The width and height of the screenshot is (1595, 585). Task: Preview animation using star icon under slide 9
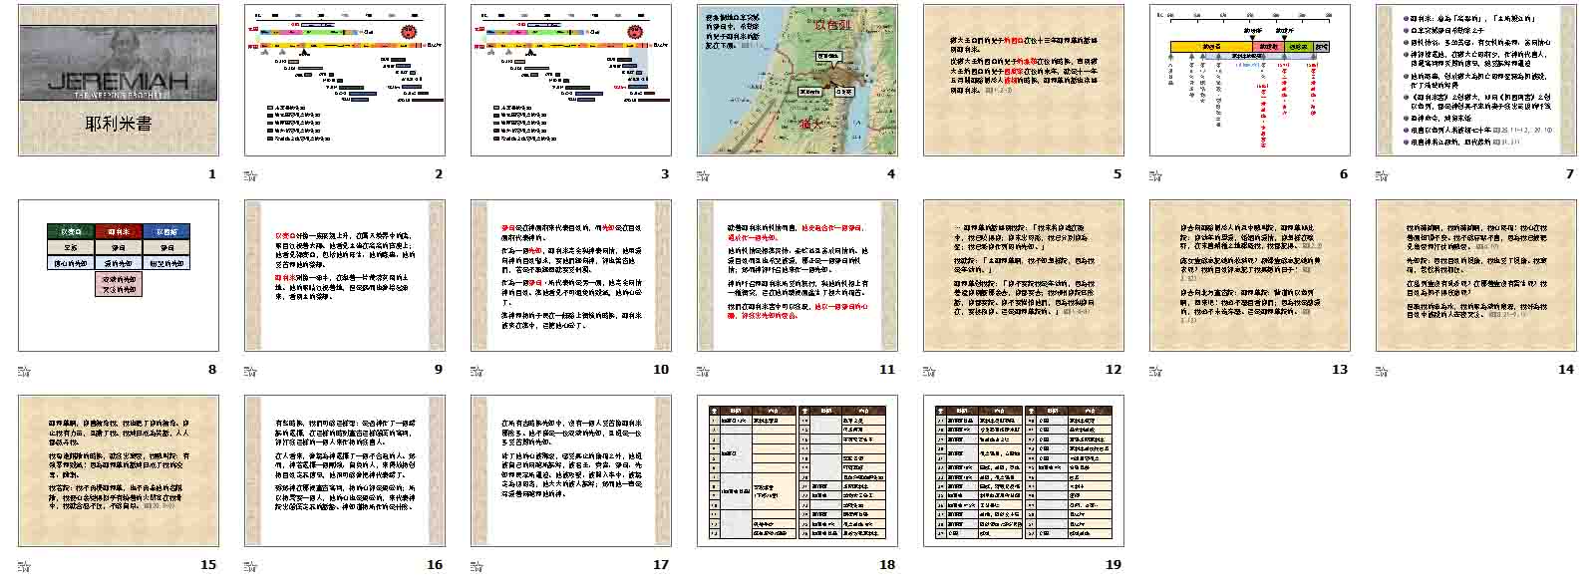250,371
